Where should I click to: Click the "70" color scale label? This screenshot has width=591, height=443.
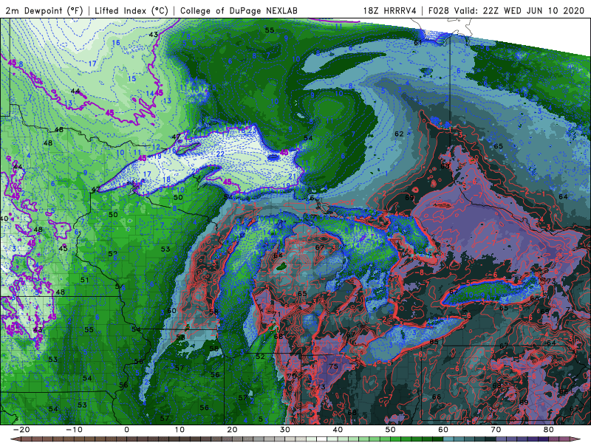click(x=496, y=430)
